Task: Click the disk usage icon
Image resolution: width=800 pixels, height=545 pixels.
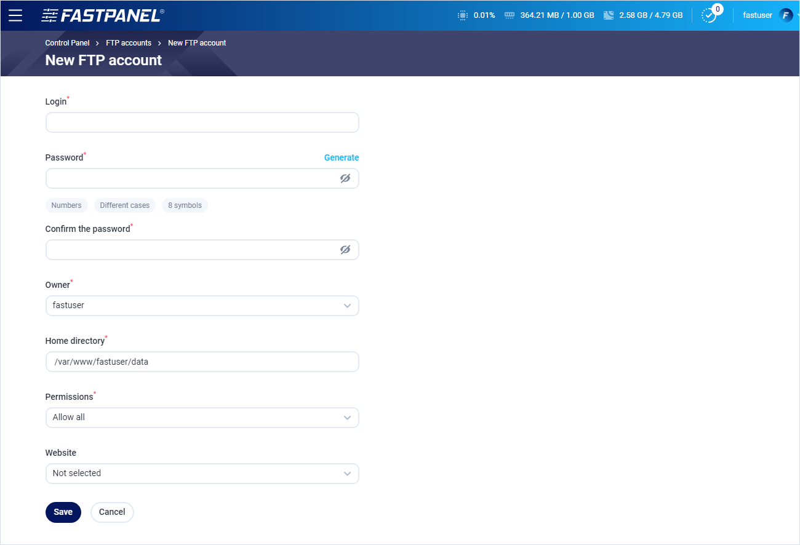Action: pos(609,15)
